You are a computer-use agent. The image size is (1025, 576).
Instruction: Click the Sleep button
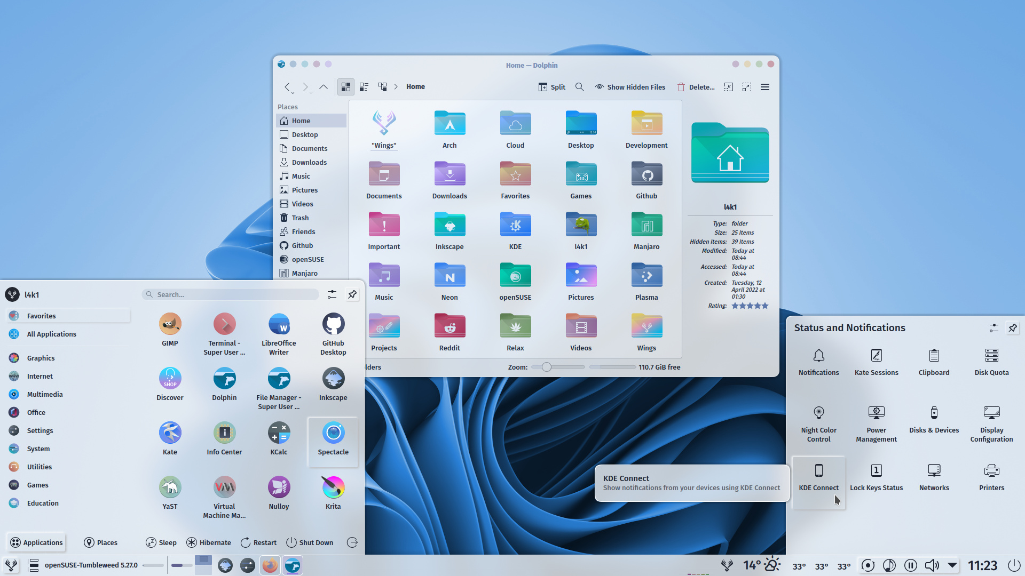click(161, 542)
